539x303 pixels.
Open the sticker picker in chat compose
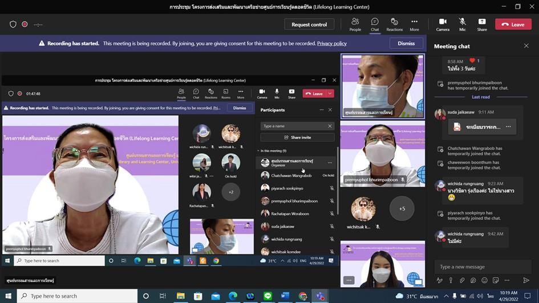coord(496,280)
